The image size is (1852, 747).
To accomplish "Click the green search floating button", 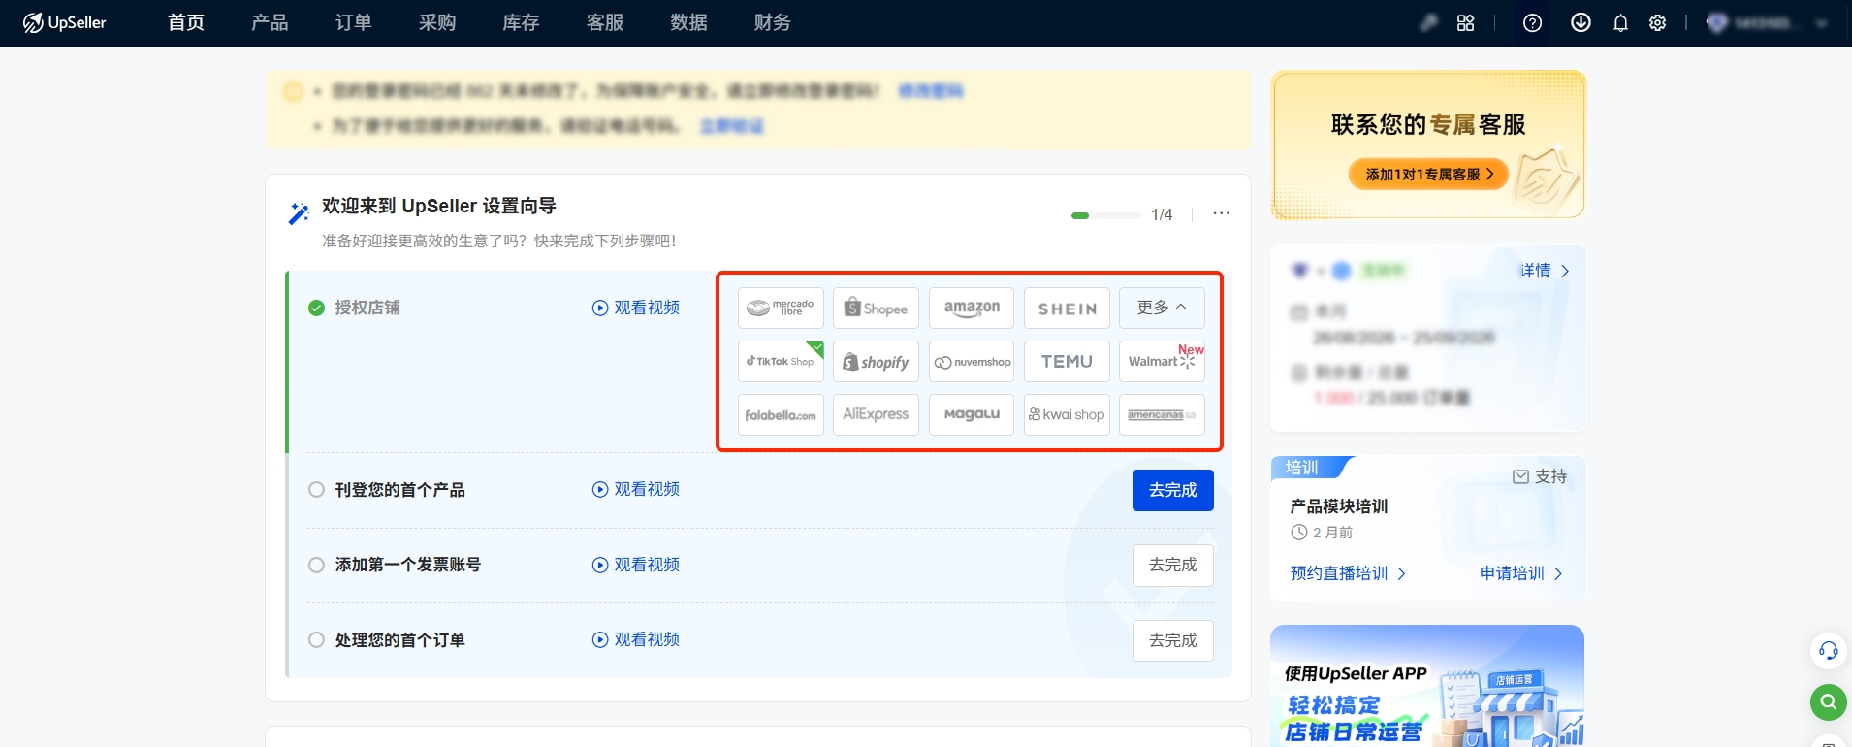I will pos(1828,701).
